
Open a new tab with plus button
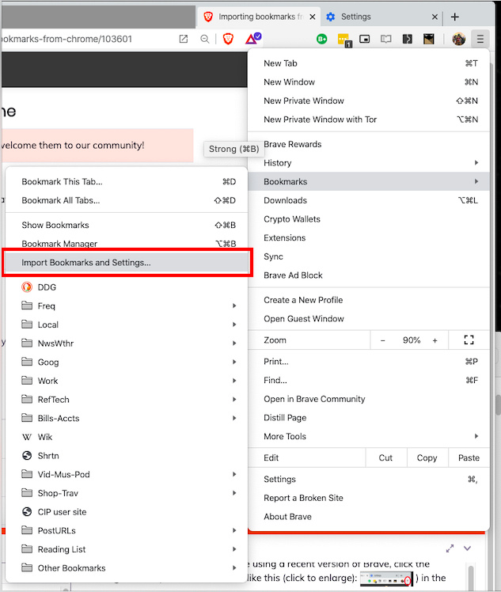tap(455, 17)
